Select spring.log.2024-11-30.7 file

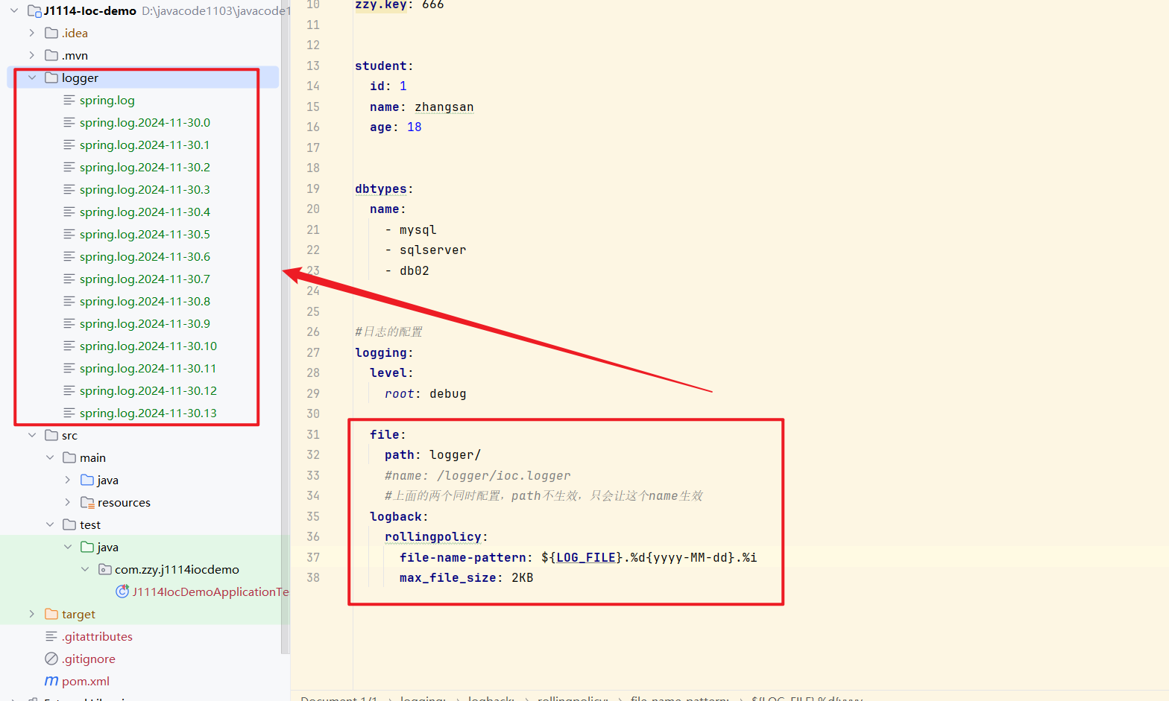145,279
